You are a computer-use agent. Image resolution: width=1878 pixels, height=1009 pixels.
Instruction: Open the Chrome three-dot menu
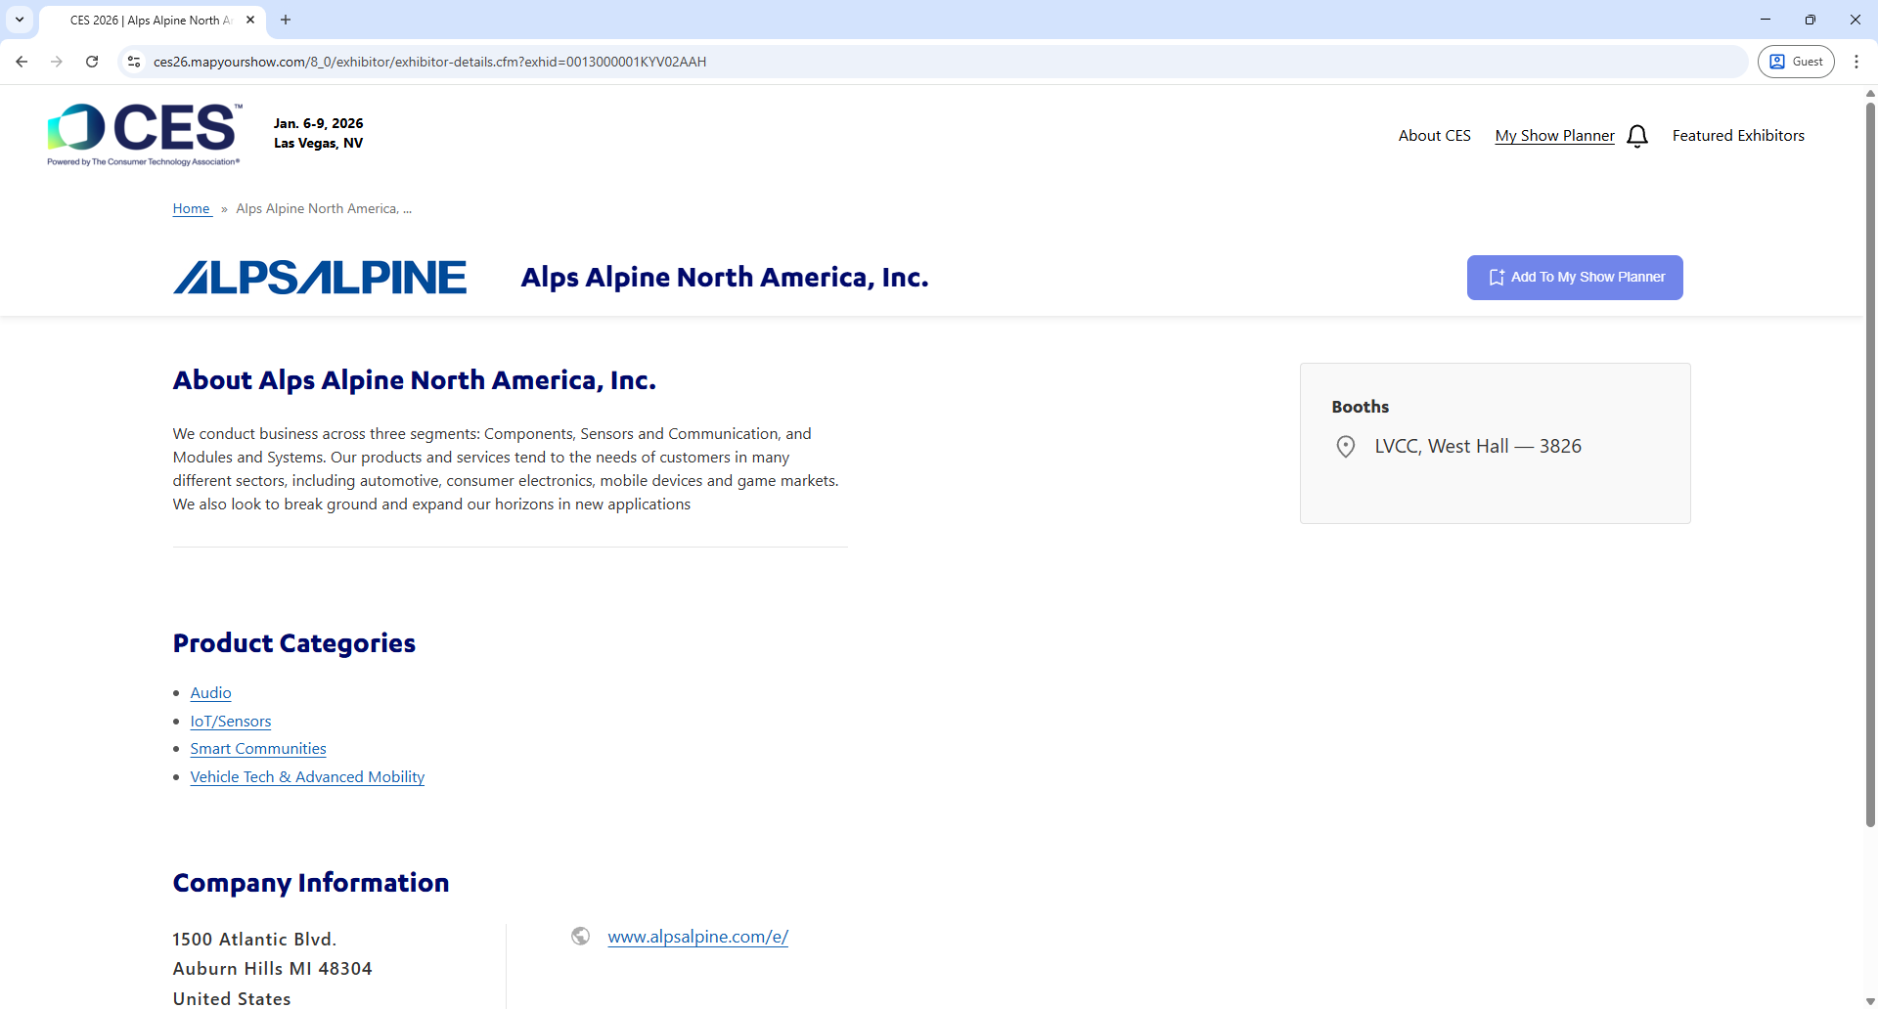tap(1856, 61)
